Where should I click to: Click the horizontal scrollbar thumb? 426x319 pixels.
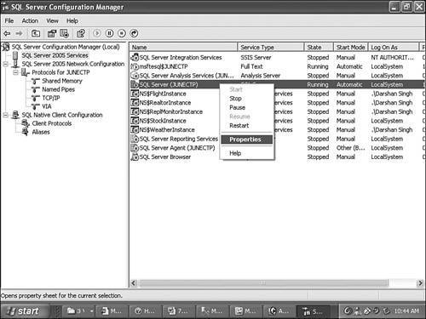coord(263,283)
